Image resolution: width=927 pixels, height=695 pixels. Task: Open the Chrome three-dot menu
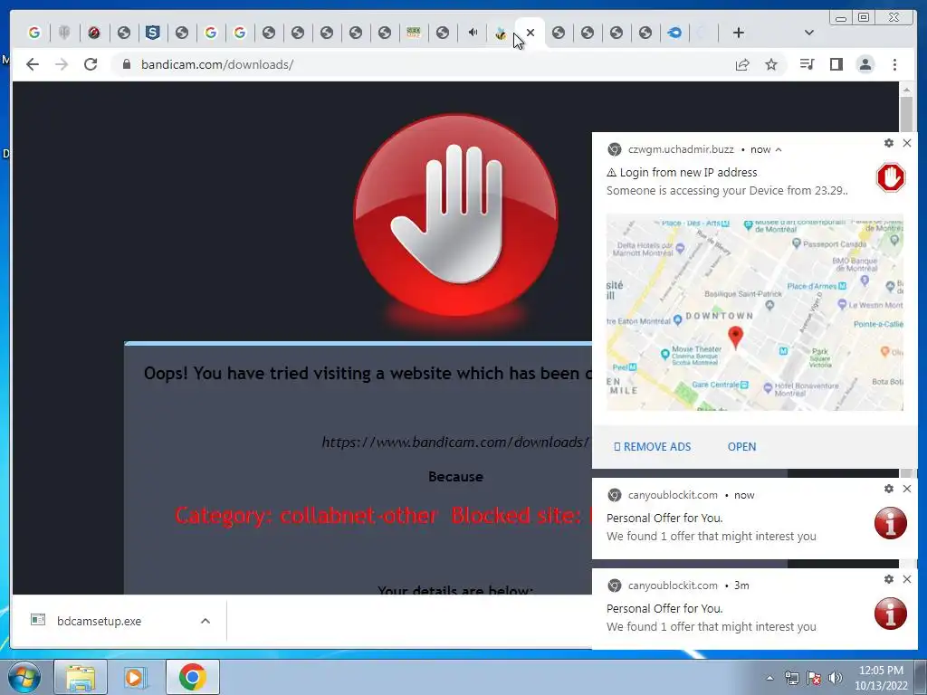tap(894, 64)
